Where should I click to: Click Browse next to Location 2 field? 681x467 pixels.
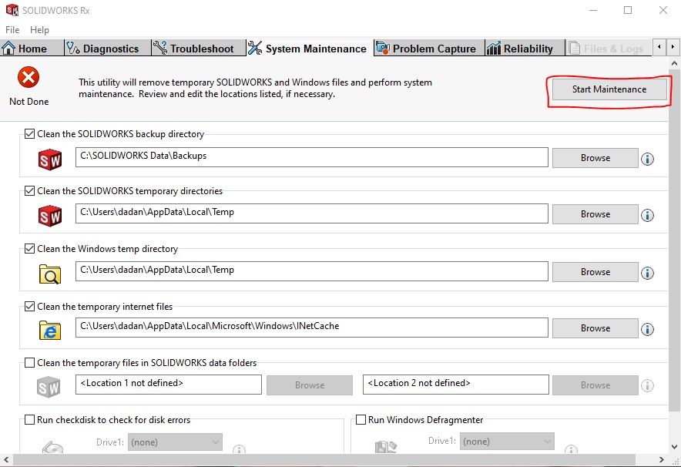[595, 385]
